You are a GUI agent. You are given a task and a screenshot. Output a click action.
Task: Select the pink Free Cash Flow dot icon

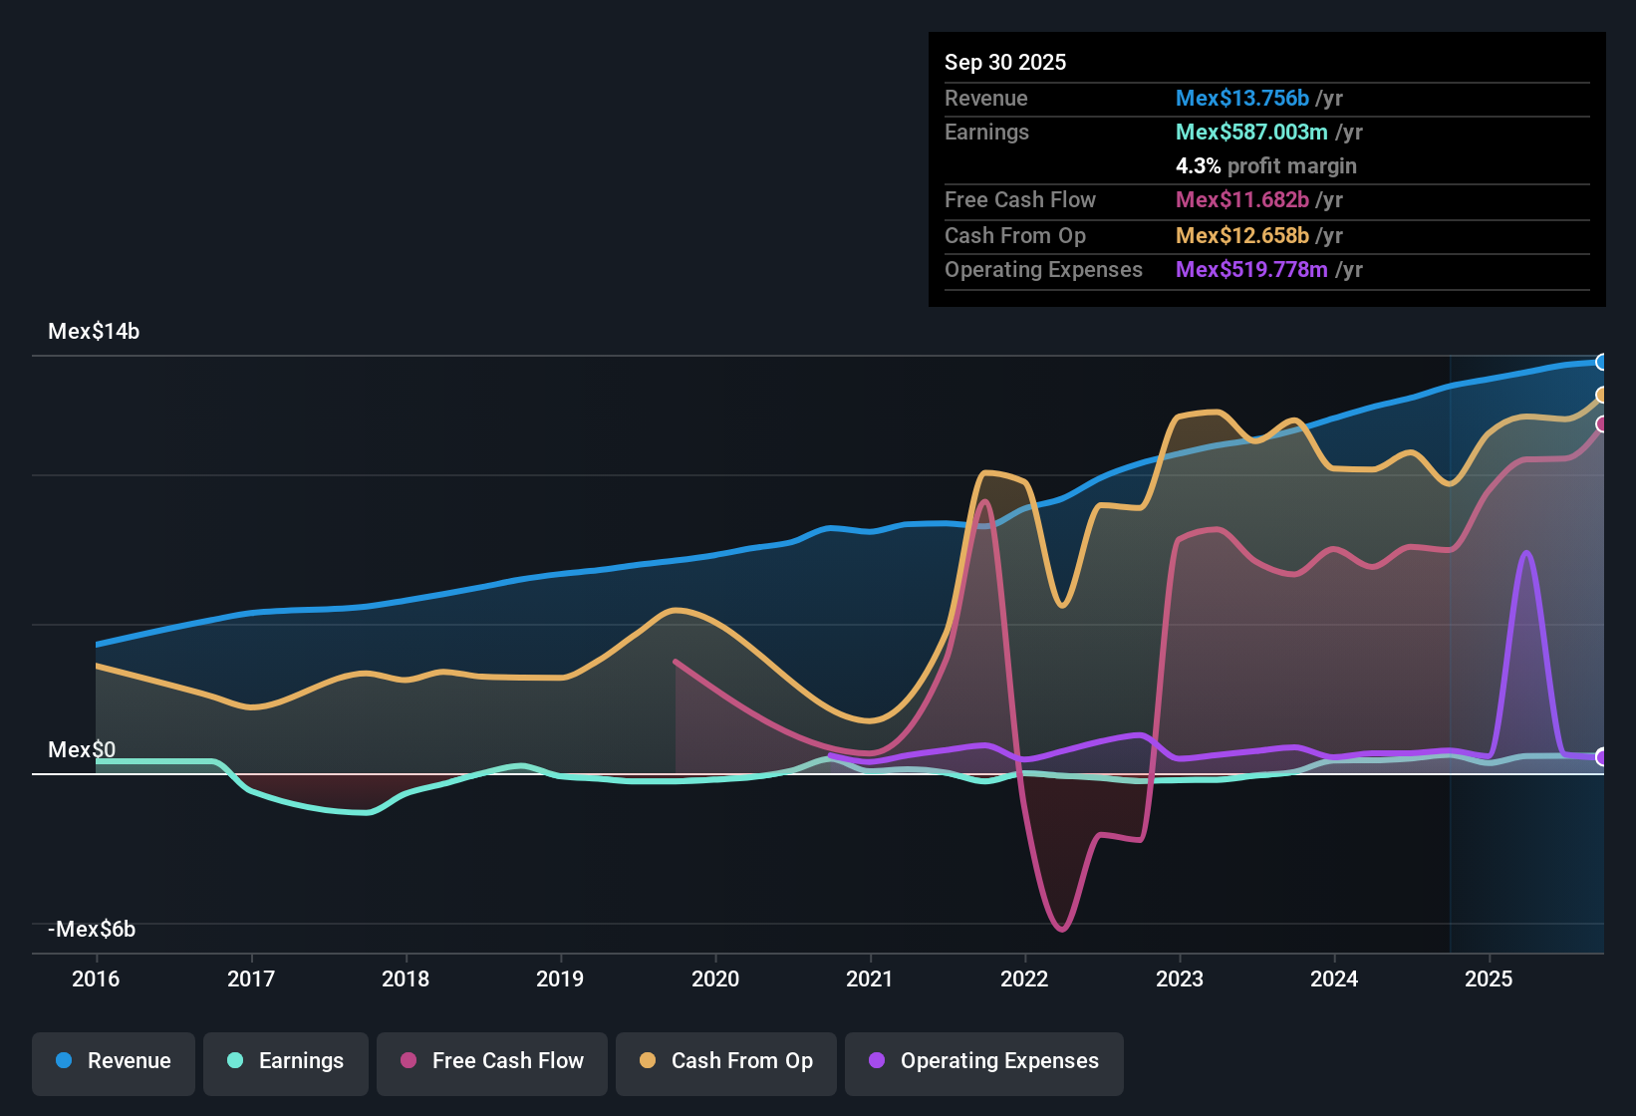[408, 1061]
